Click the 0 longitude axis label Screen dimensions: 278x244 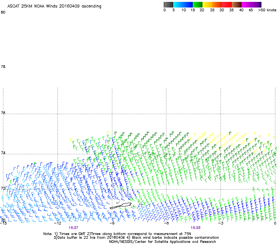pos(275,223)
